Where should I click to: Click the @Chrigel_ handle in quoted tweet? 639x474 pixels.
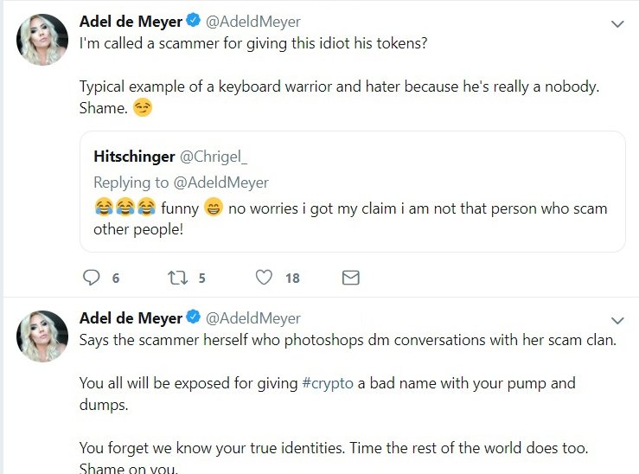(213, 156)
